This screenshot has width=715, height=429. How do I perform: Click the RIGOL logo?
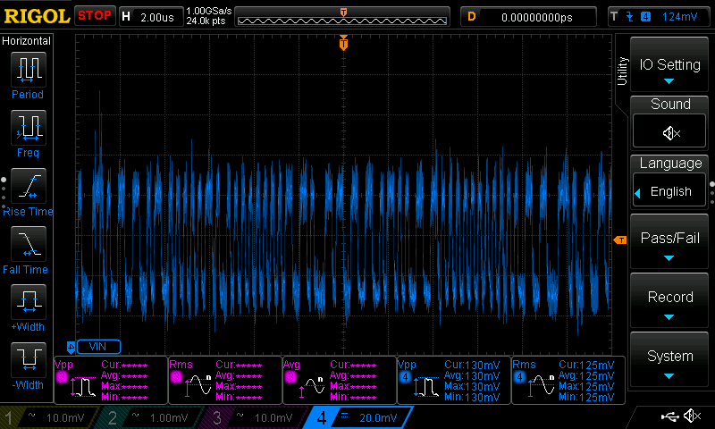(x=37, y=16)
